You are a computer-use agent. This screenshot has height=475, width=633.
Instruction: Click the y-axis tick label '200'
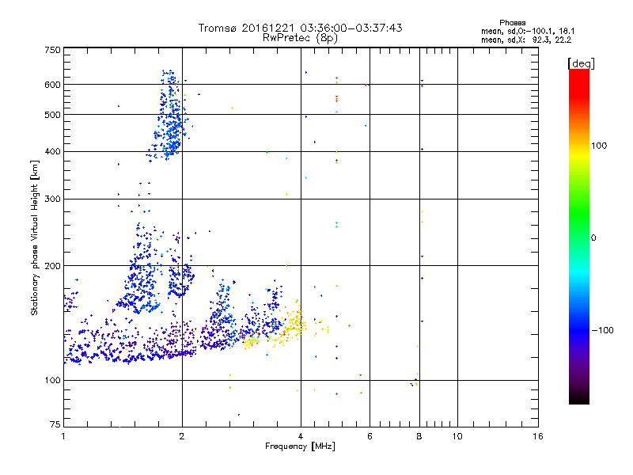(x=52, y=266)
